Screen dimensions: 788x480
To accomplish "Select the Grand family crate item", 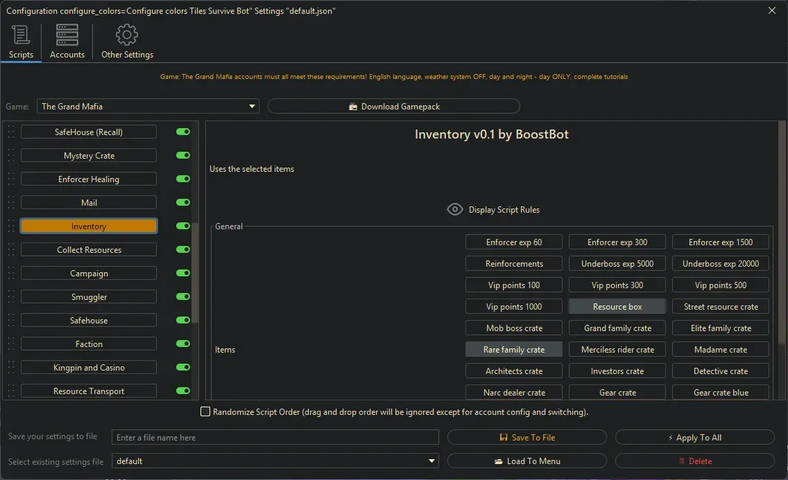I will coord(617,328).
